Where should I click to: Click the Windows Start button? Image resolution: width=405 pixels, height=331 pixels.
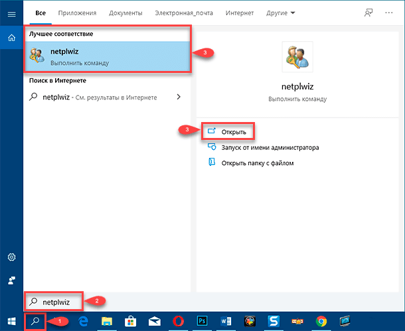pos(12,321)
